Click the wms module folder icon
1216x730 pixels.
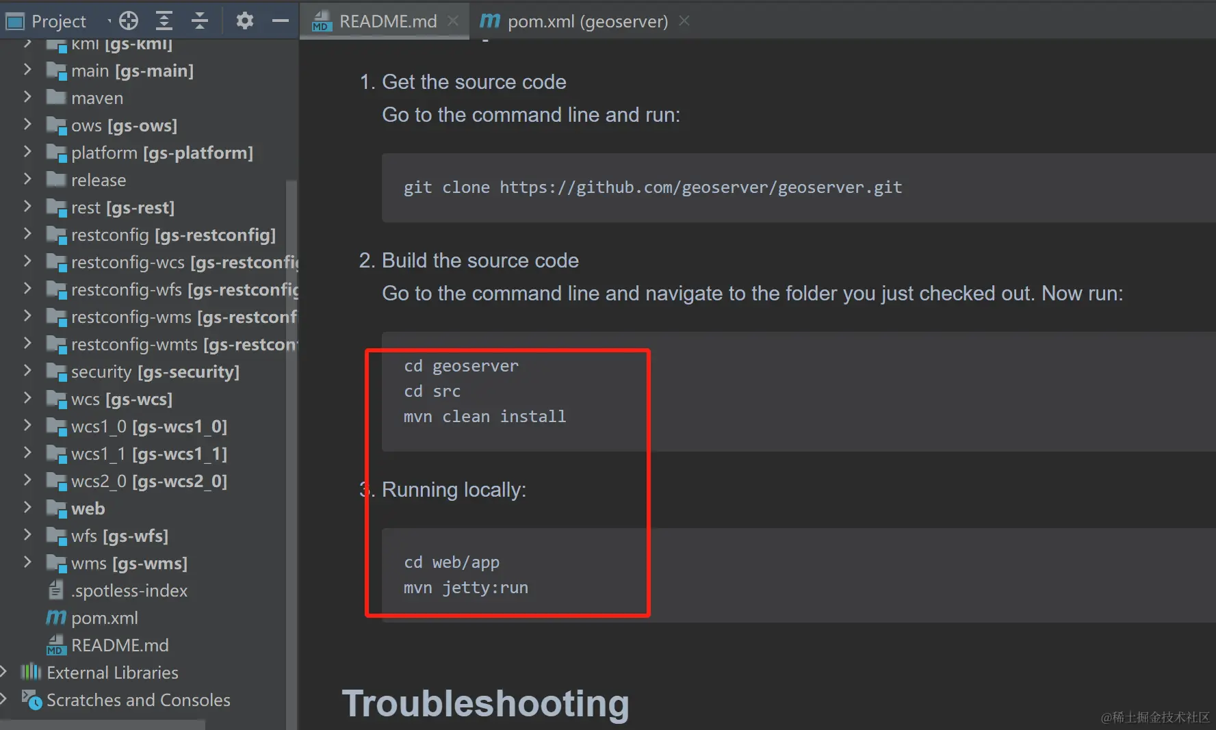pyautogui.click(x=56, y=563)
